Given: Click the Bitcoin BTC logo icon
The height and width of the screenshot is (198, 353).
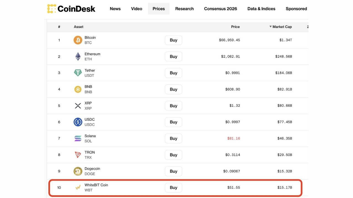Looking at the screenshot, I should [x=77, y=39].
